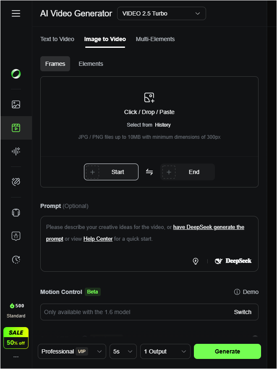
Task: Open the audio waveform sidebar icon
Action: tap(16, 151)
